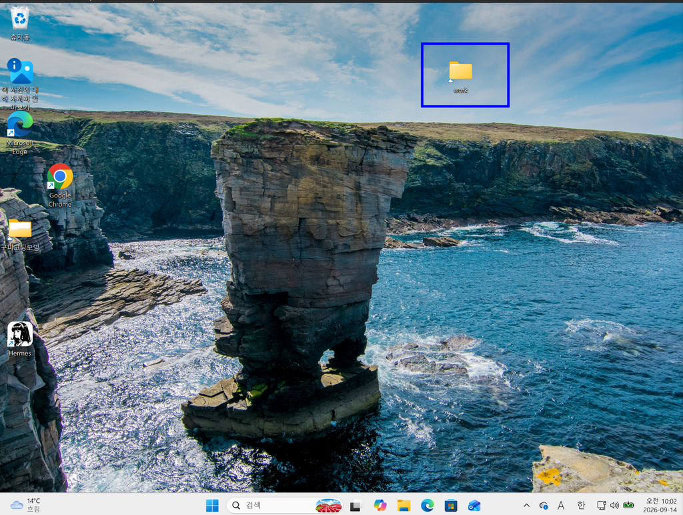
Task: Toggle the 한 Korean input mode indicator
Action: tap(581, 506)
